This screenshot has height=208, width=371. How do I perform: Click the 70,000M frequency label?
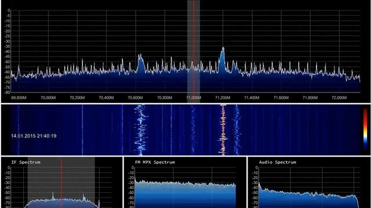click(x=48, y=98)
